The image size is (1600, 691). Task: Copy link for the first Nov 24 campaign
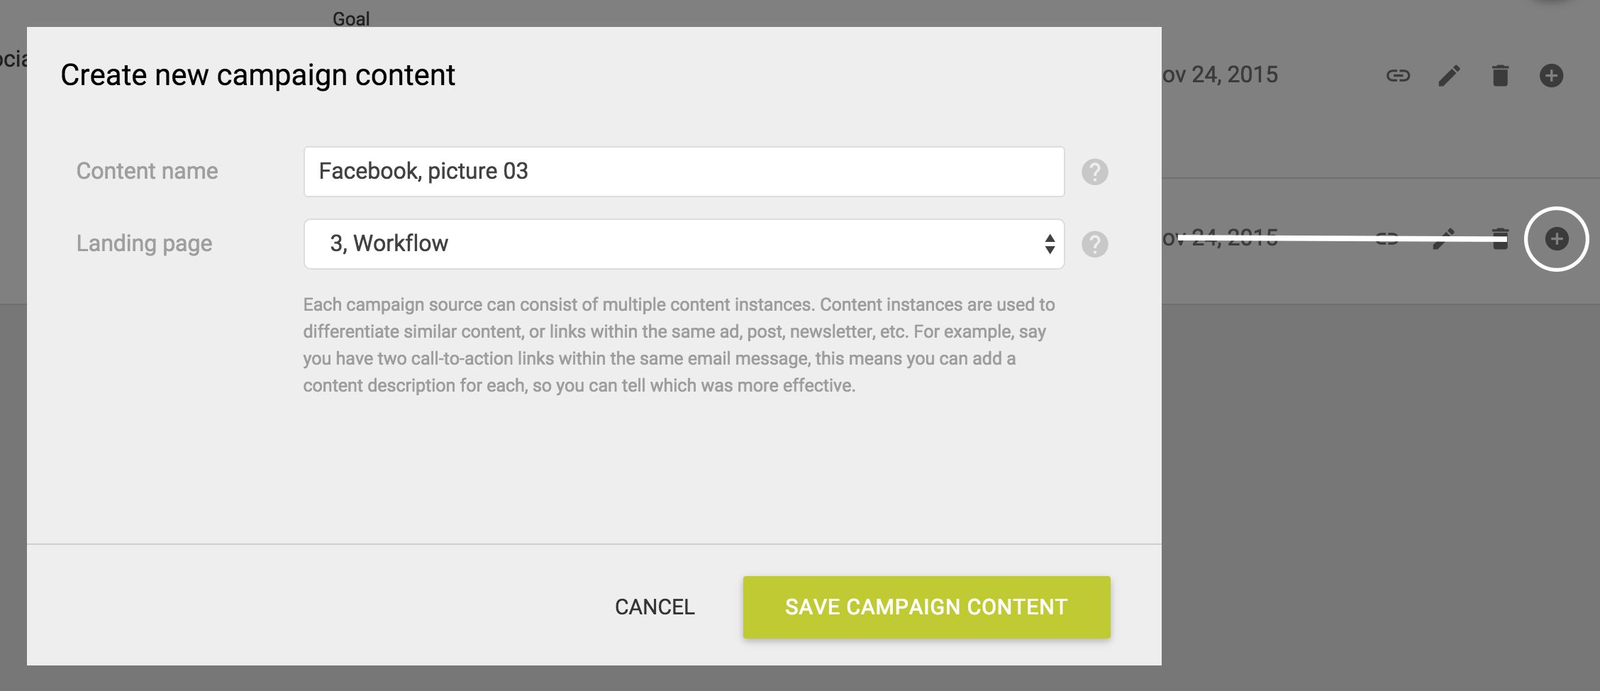[x=1398, y=75]
